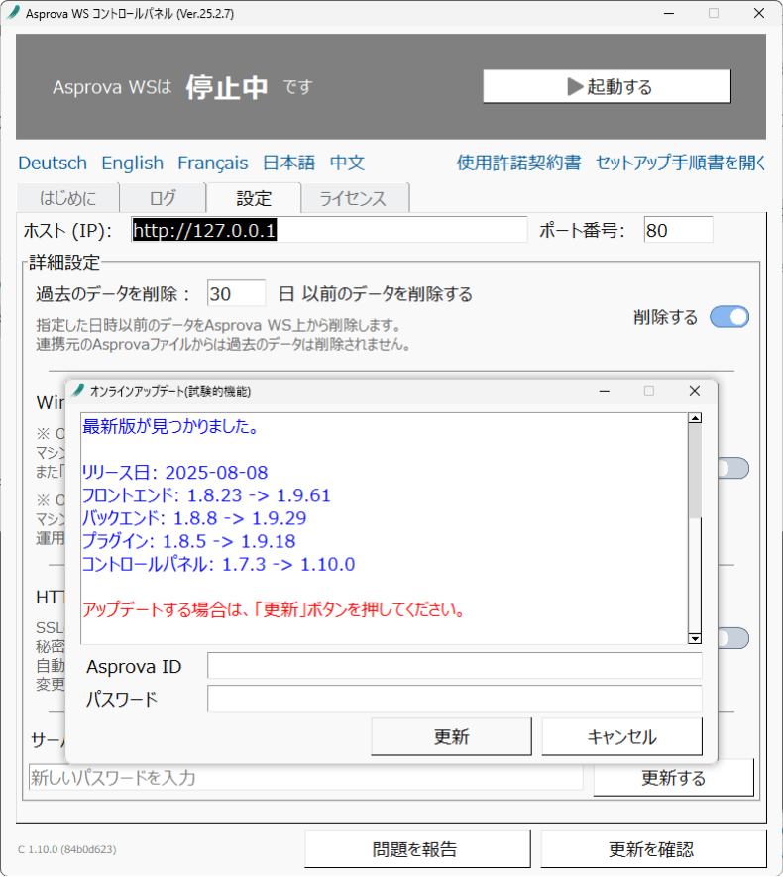This screenshot has height=877, width=783.
Task: Click the ポート番号 port field
Action: (x=678, y=230)
